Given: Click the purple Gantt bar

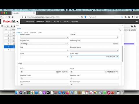Looking at the screenshot, I should pyautogui.click(x=129, y=44).
